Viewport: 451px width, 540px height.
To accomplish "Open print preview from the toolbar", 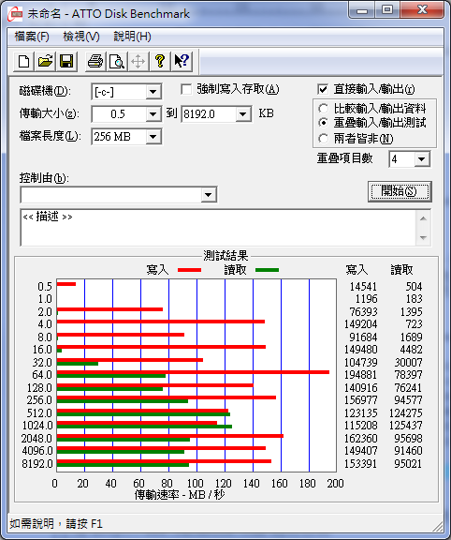I will point(117,62).
